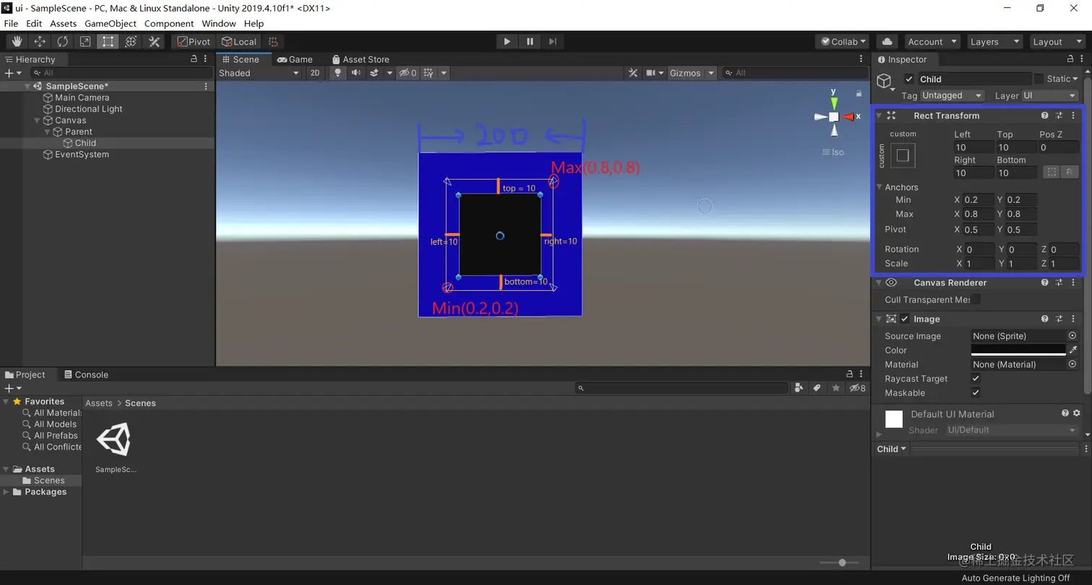The width and height of the screenshot is (1092, 585).
Task: Lock the scene gizmo rotation
Action: 859,93
